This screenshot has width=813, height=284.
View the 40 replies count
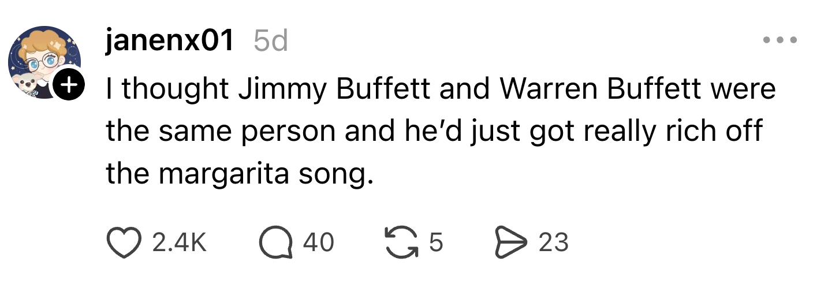coord(319,242)
